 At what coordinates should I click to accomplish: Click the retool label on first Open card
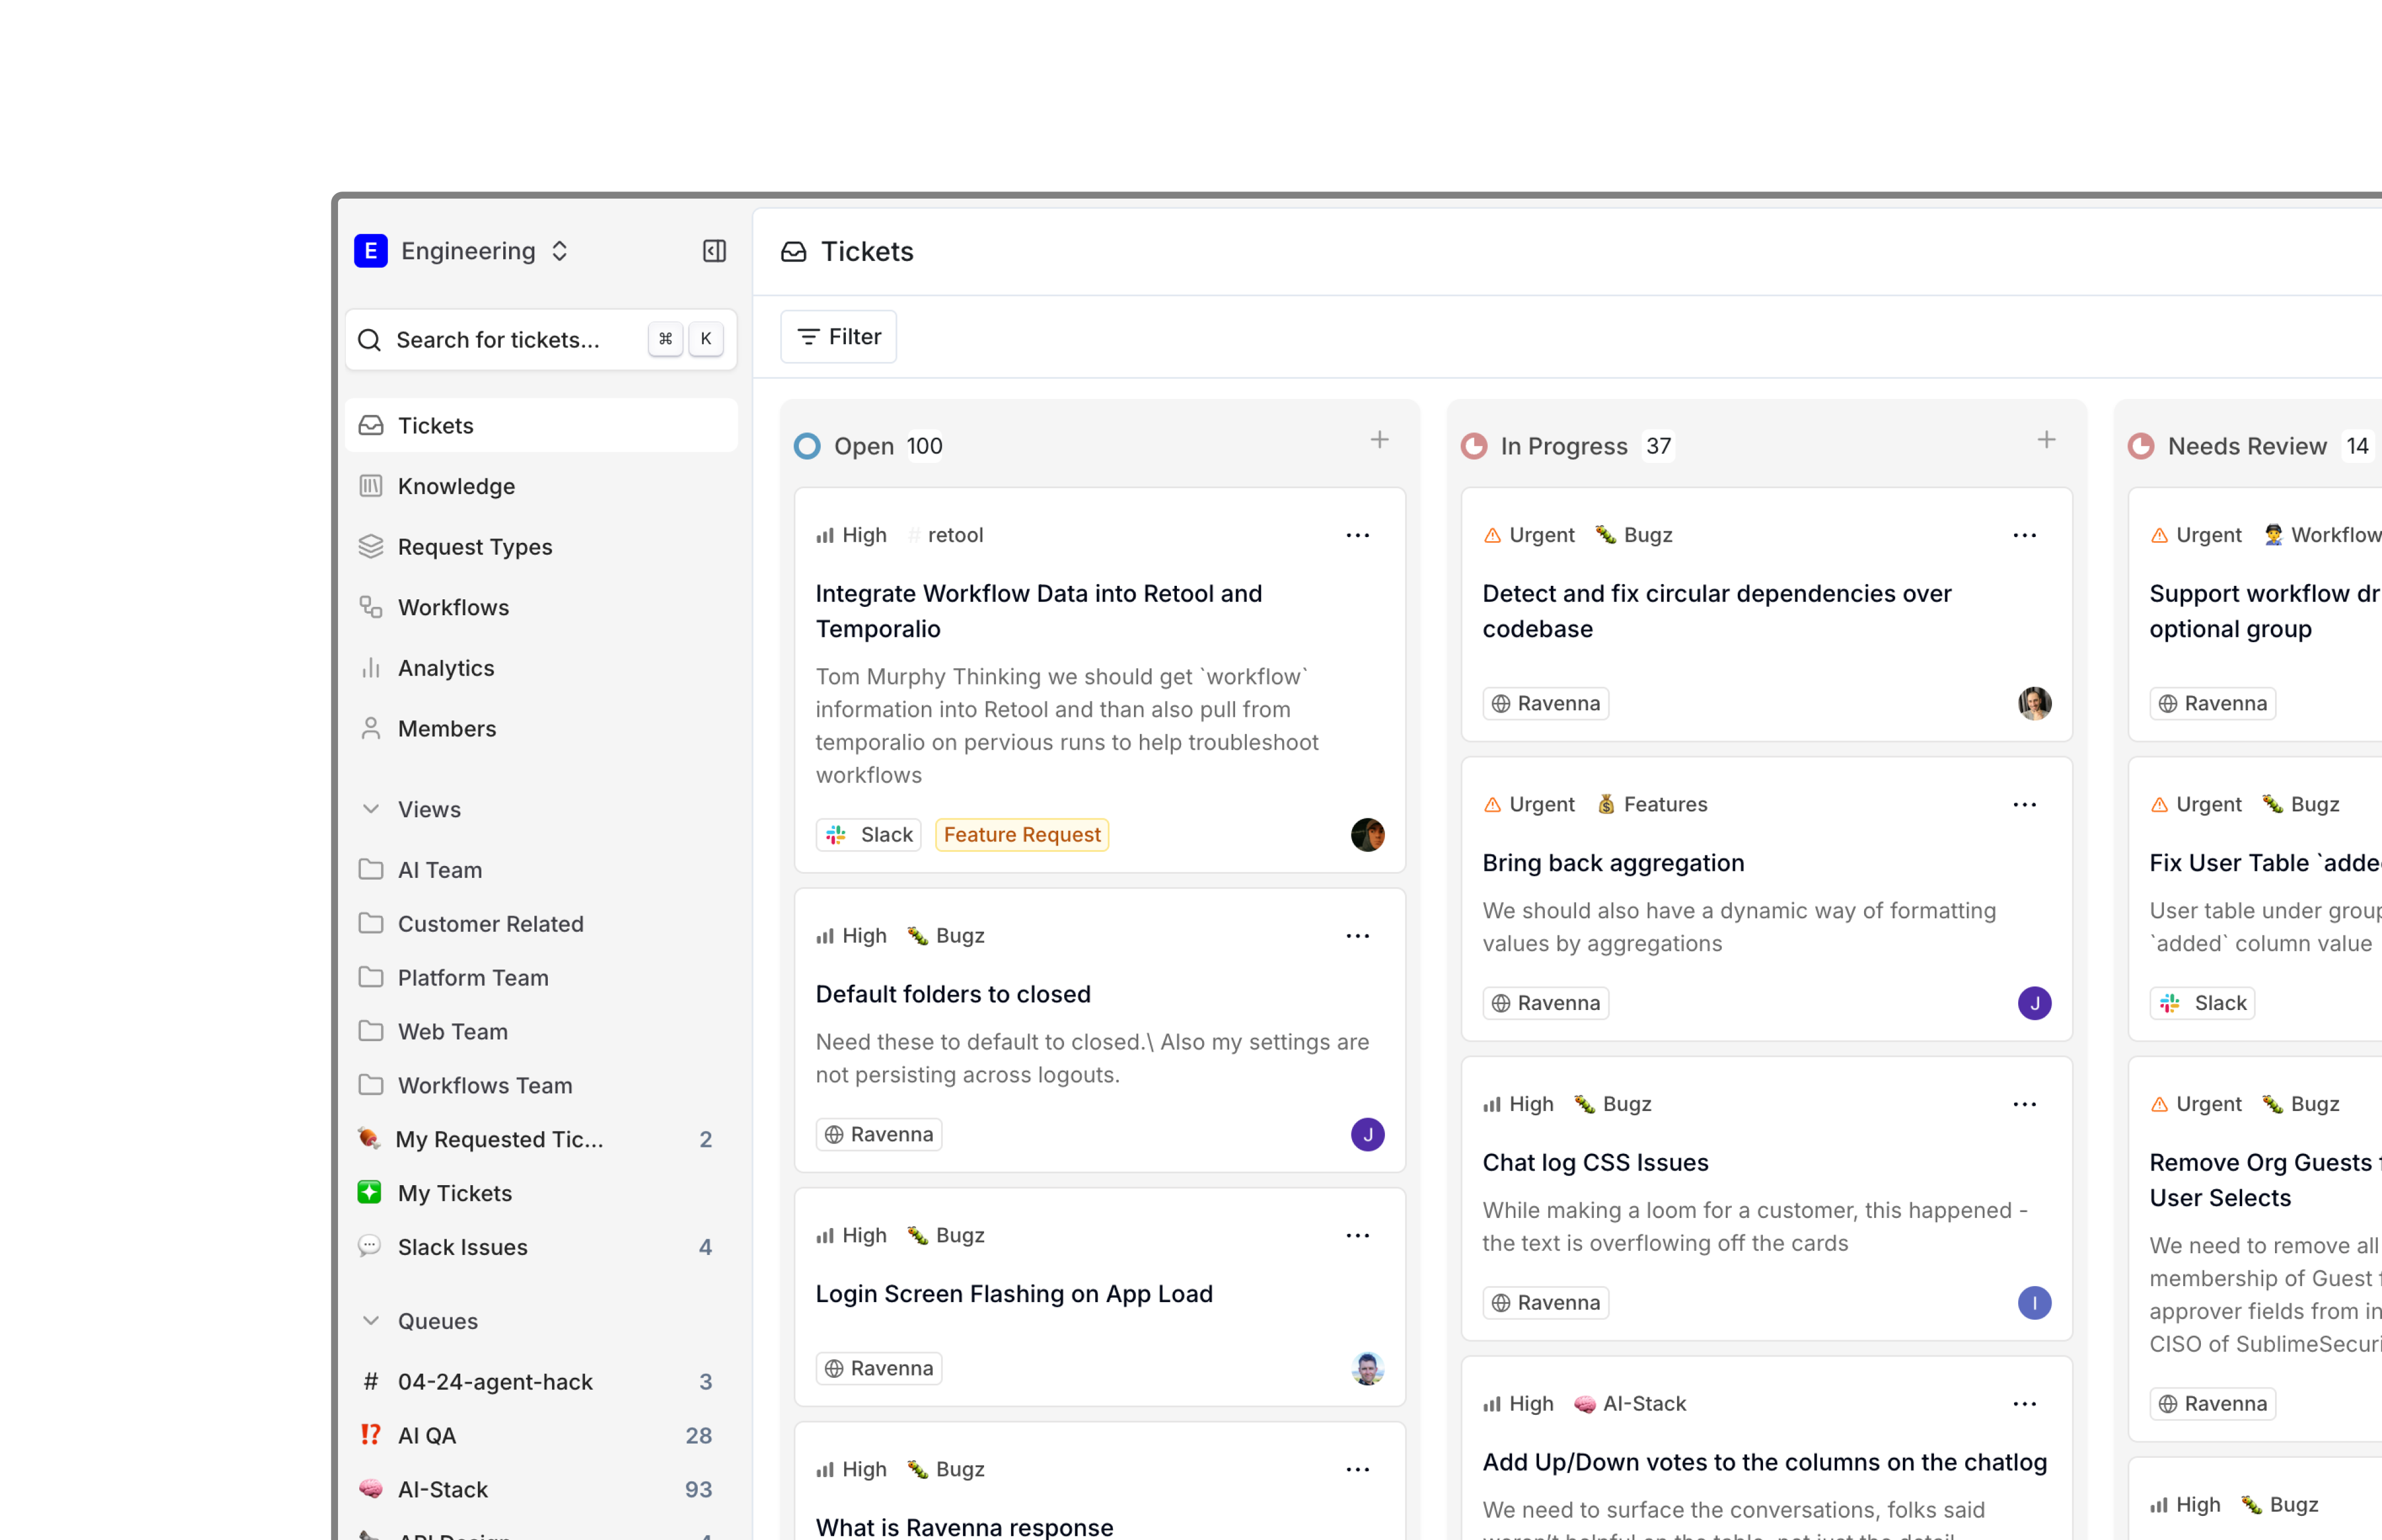coord(945,536)
